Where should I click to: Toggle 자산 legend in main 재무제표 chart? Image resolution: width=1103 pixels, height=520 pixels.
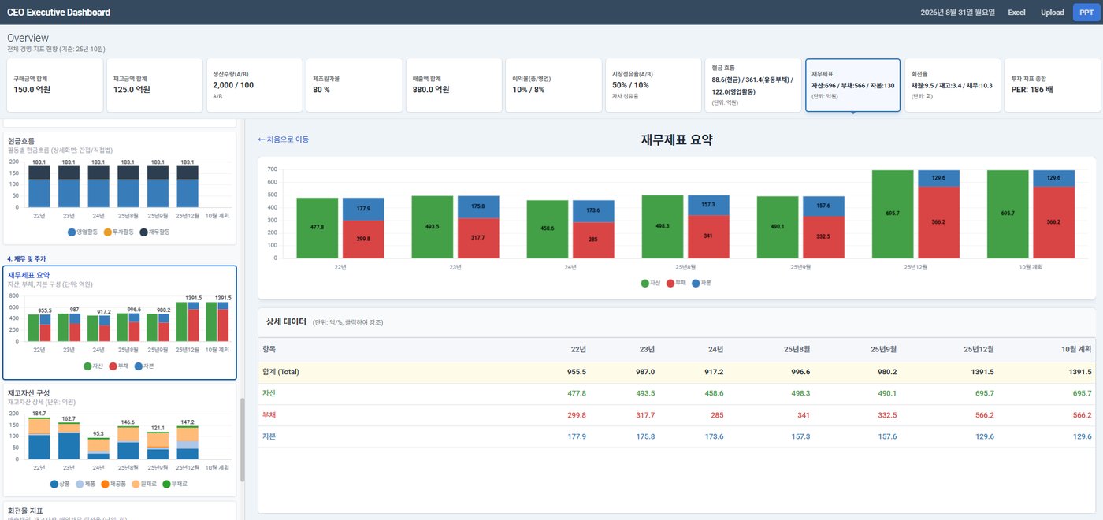(651, 282)
